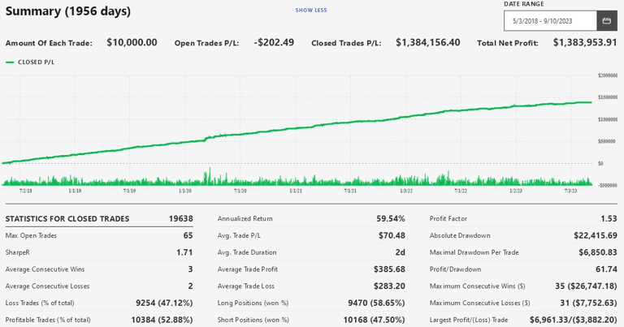Image resolution: width=624 pixels, height=327 pixels.
Task: Click the green Closed P/L legend line
Action: (10, 62)
